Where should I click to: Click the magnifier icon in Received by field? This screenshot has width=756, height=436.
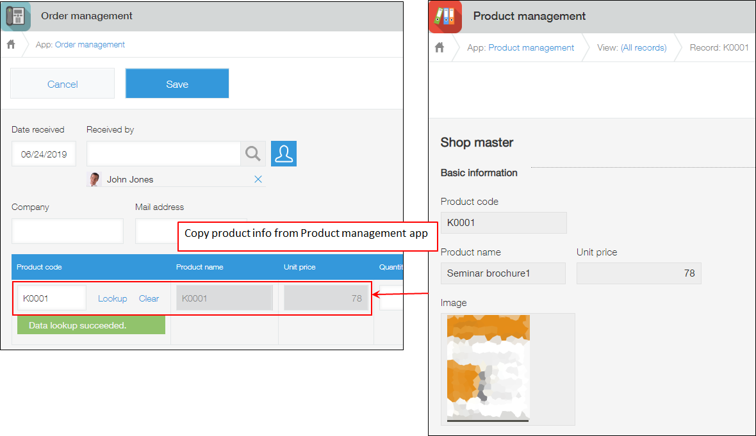[252, 154]
